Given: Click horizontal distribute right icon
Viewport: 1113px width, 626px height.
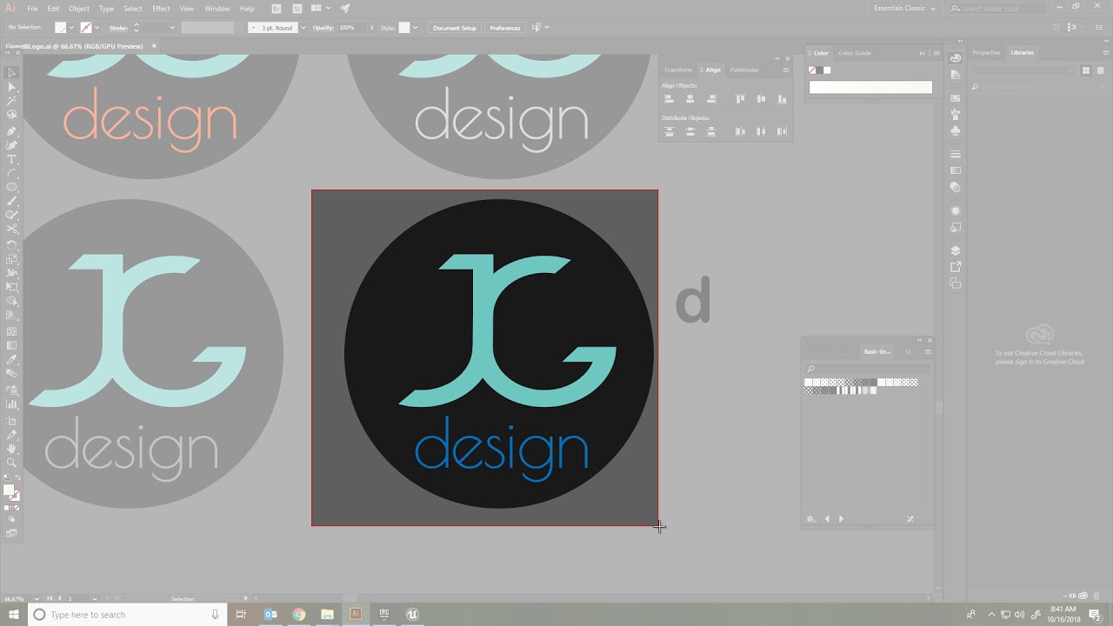Looking at the screenshot, I should point(783,131).
